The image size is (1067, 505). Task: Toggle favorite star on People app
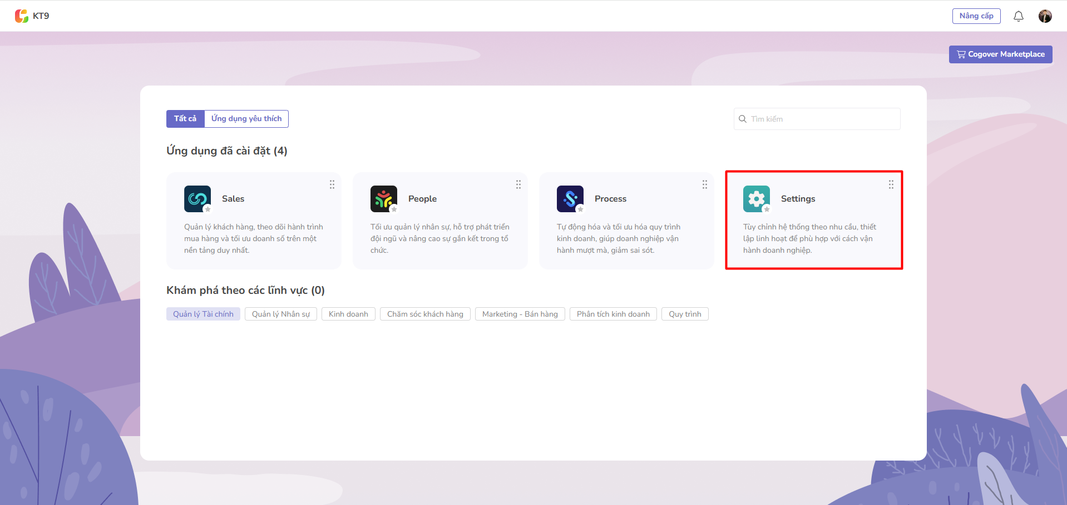point(394,209)
